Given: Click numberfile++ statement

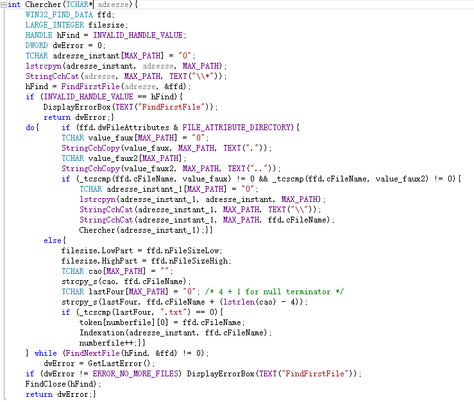Looking at the screenshot, I should tap(108, 344).
